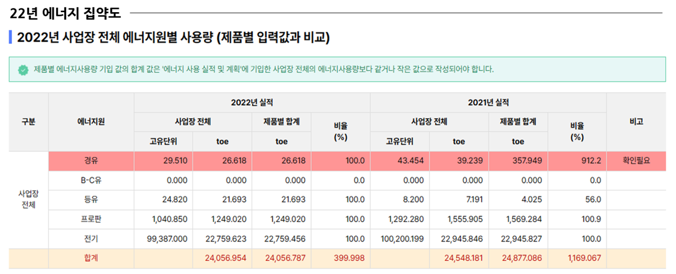Screen dimensions: 676x274
Task: Select the B-C유 energy source row label
Action: tap(91, 181)
